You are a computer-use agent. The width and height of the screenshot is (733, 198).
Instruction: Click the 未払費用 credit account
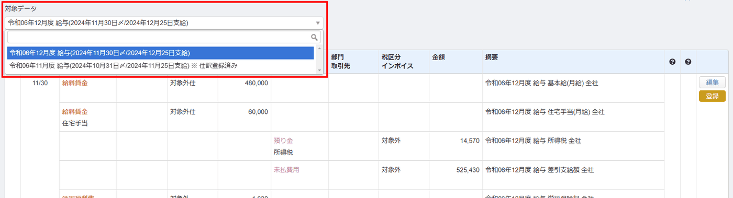pos(286,170)
